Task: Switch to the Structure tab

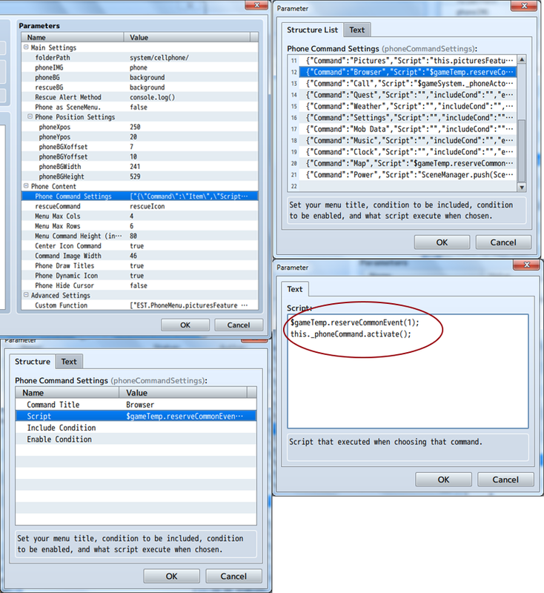Action: click(33, 362)
